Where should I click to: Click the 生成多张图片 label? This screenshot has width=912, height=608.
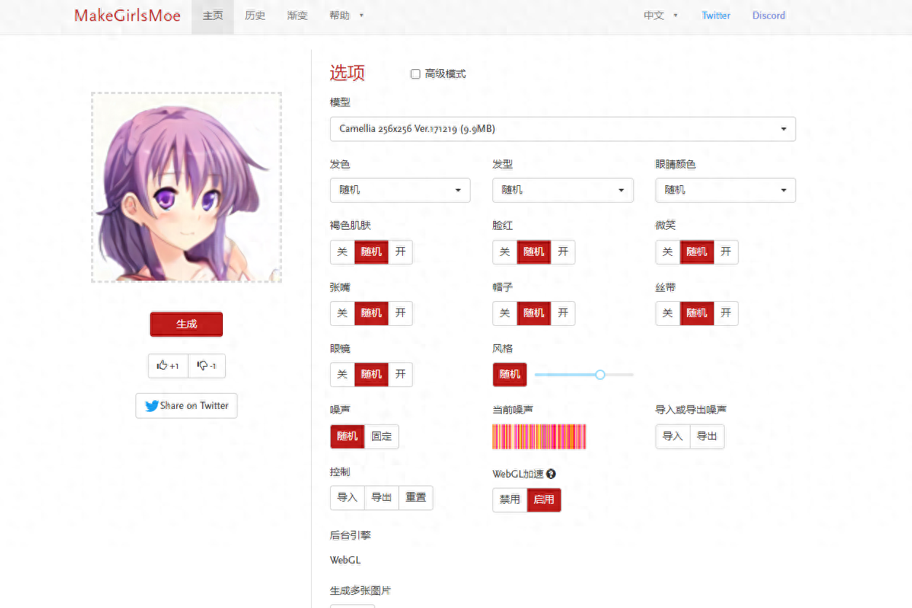click(x=361, y=591)
